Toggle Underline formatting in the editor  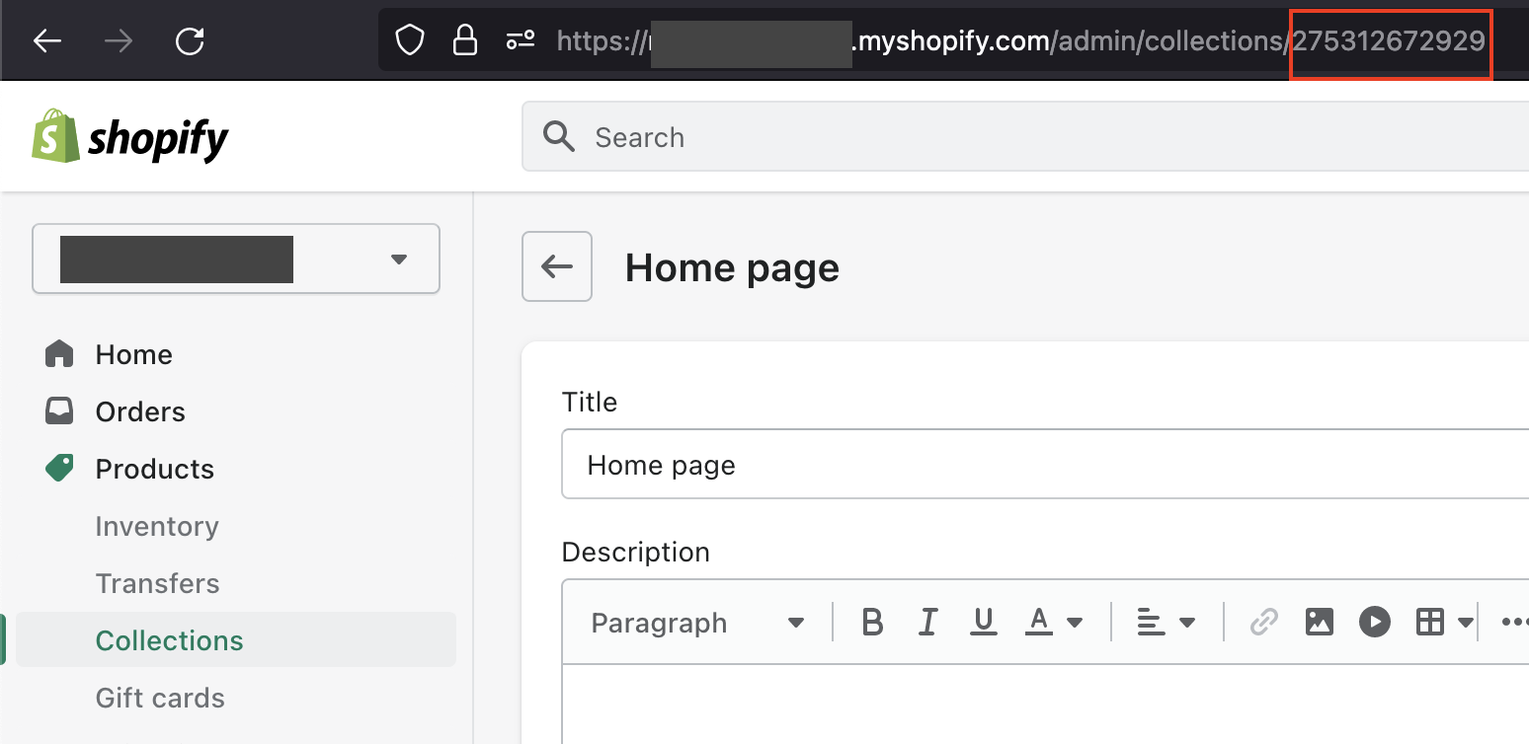coord(983,623)
